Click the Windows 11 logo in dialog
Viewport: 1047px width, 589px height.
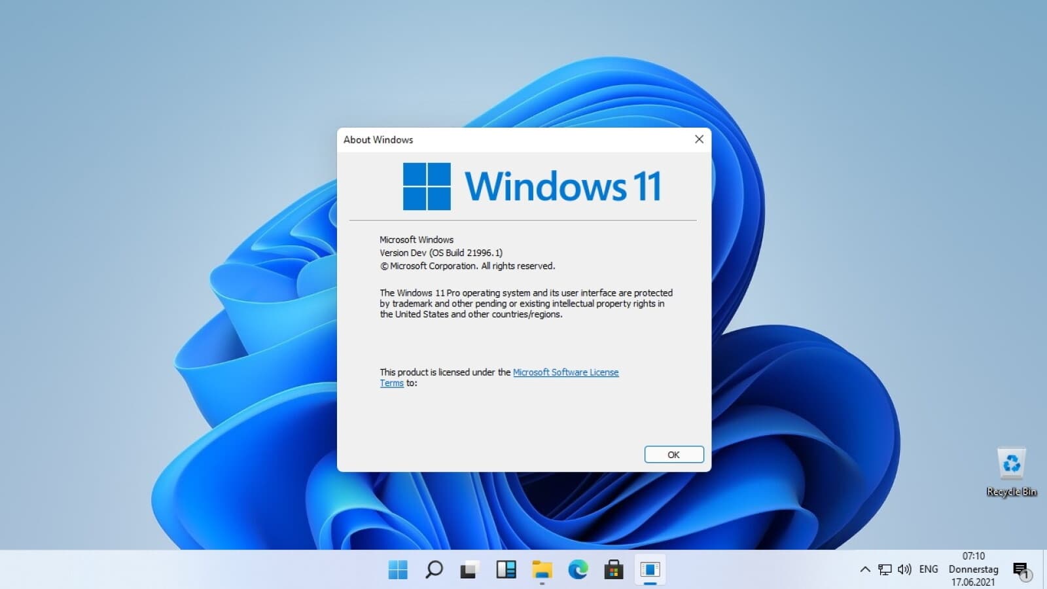(x=532, y=187)
